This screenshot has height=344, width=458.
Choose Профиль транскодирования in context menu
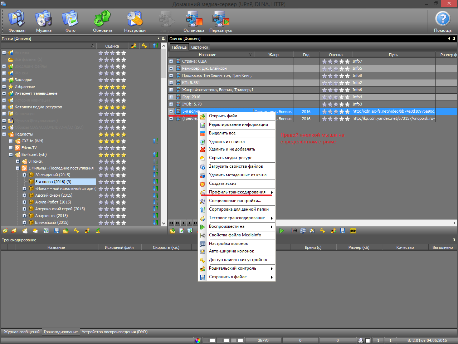[237, 192]
